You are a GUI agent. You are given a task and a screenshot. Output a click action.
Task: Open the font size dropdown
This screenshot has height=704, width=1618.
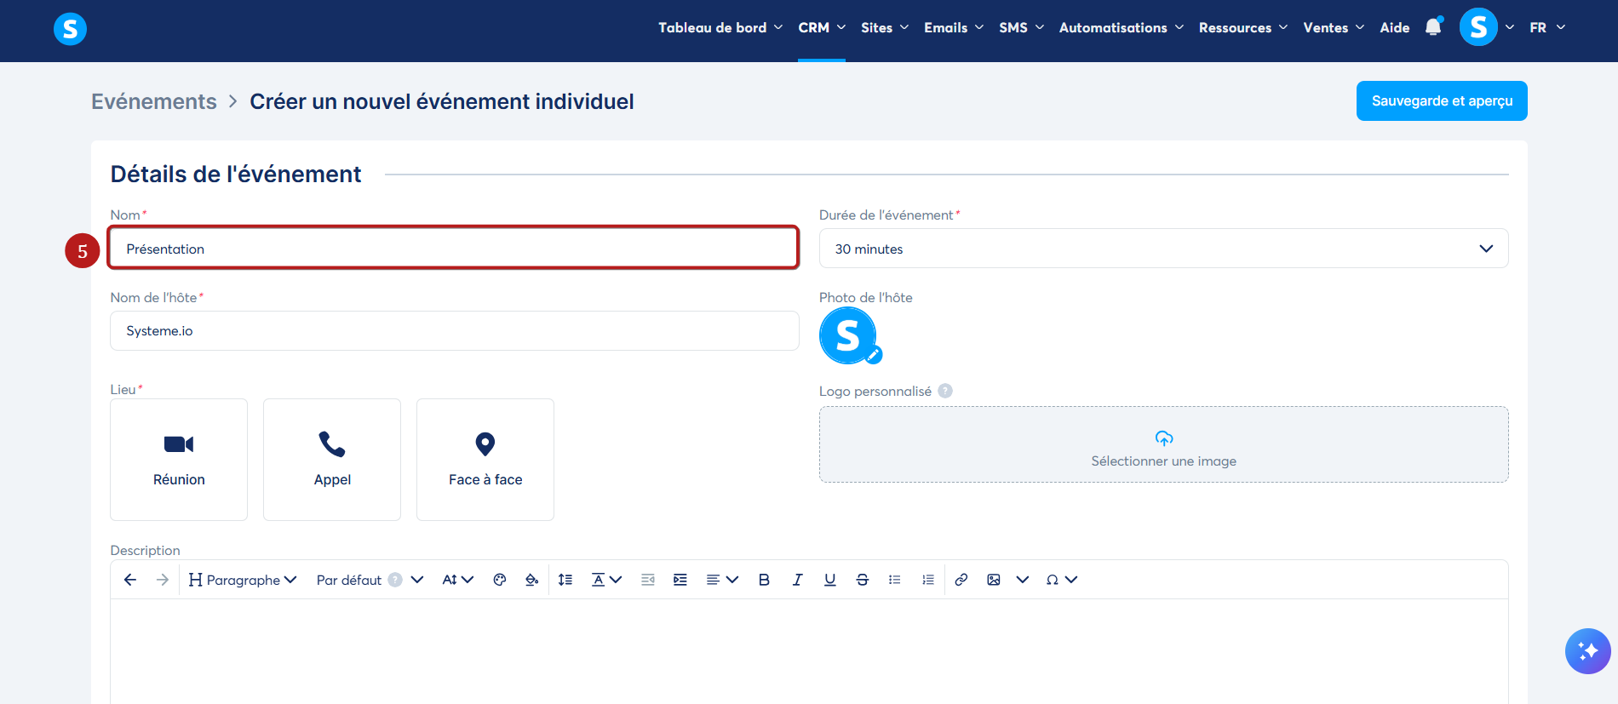(x=457, y=580)
